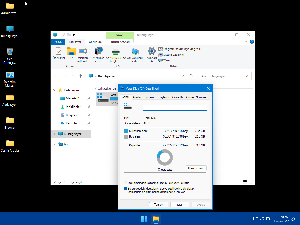The image size is (300, 225).
Task: Switch to the Araçlar tab
Action: click(137, 97)
